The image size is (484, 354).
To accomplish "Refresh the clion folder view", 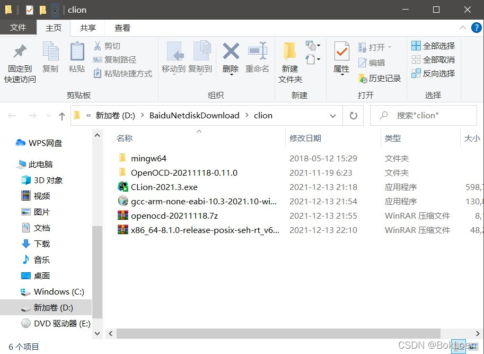I will (354, 116).
